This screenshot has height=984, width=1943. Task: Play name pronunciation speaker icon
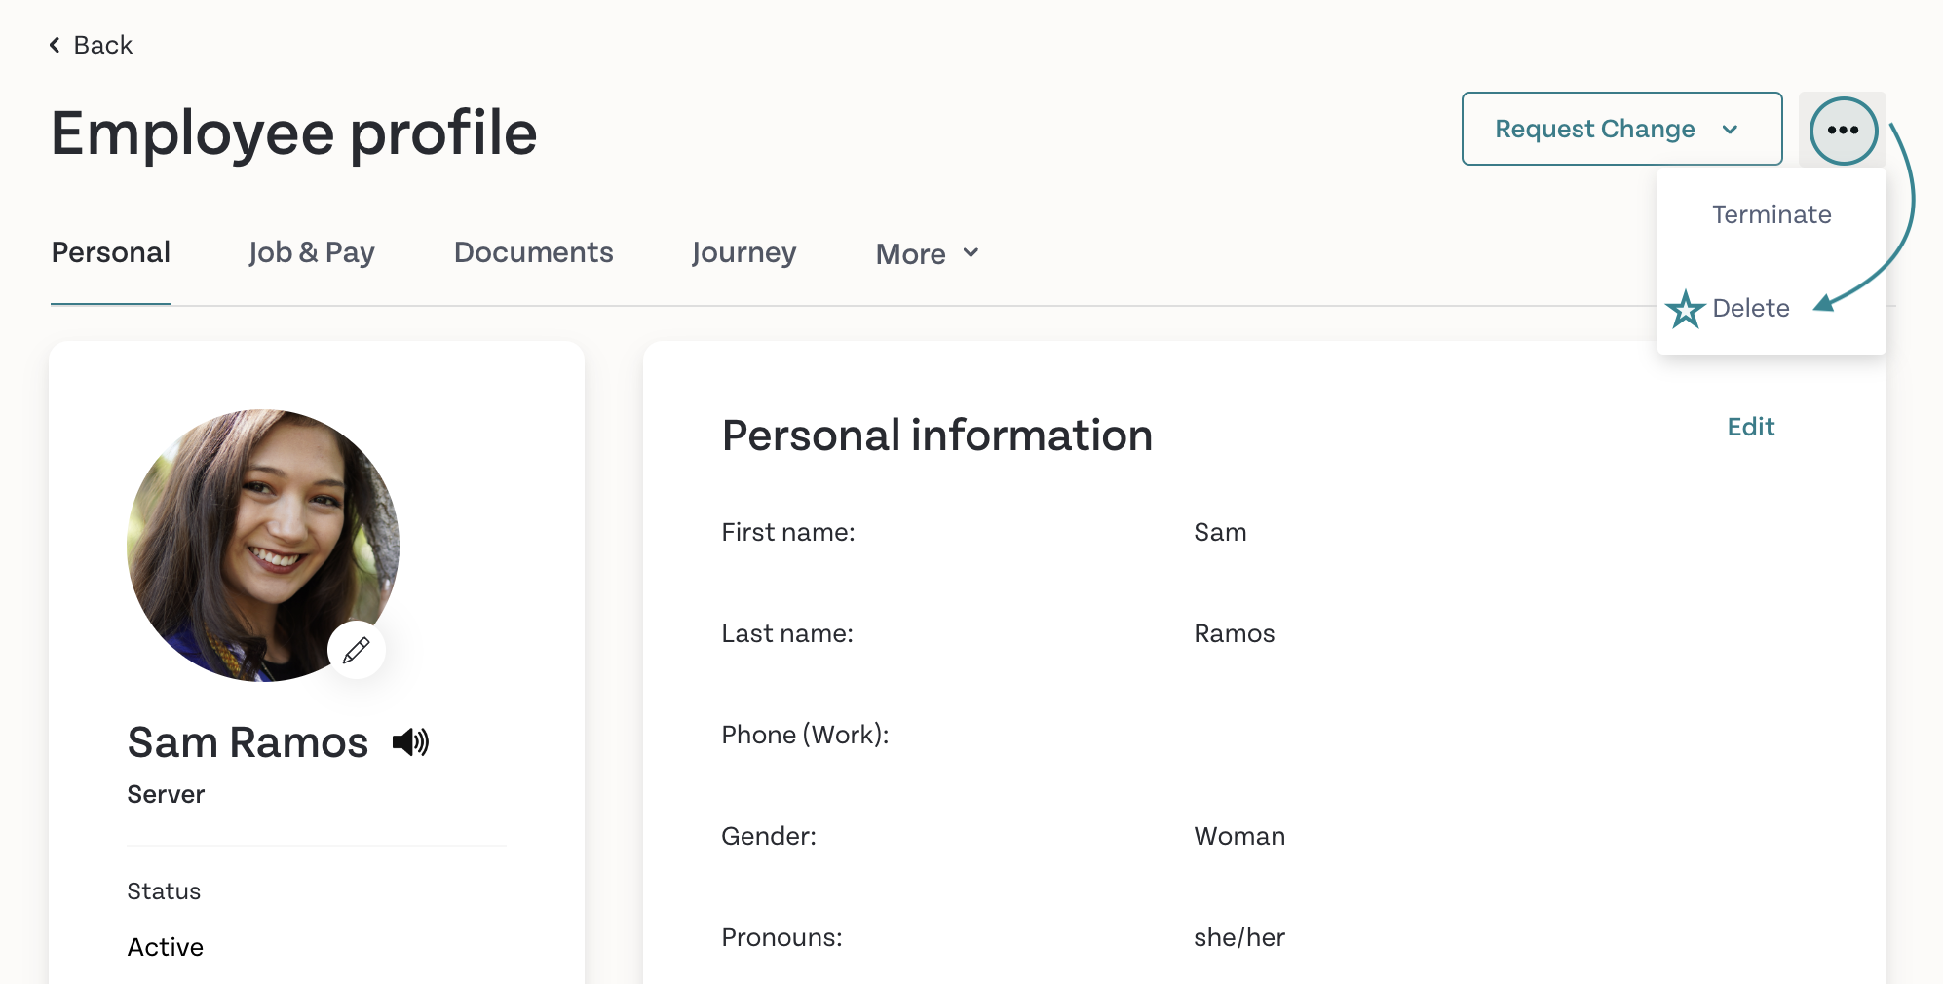tap(410, 742)
